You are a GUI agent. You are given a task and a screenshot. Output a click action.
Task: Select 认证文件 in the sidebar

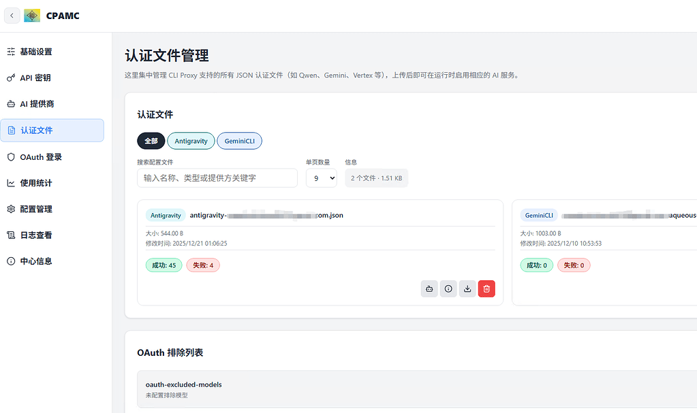[x=52, y=130]
